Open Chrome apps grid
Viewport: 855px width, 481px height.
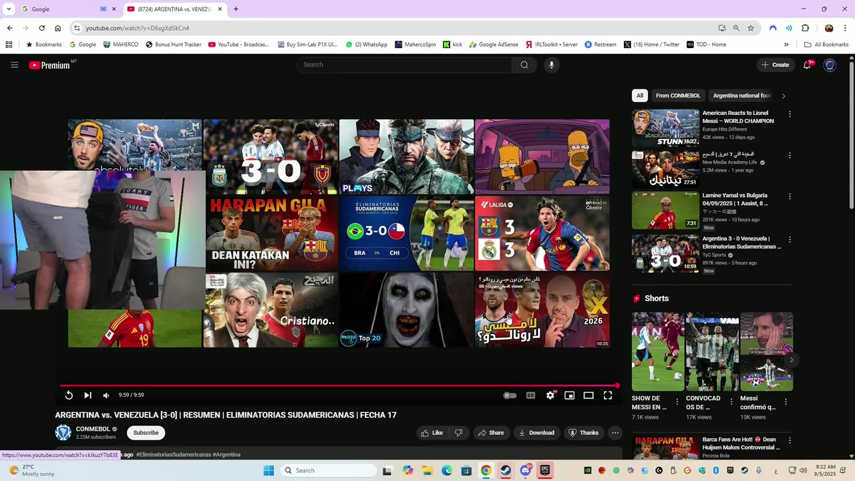click(x=9, y=45)
